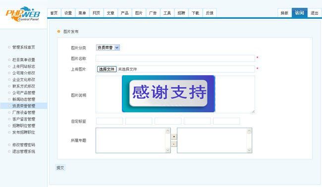Click the orange bullet icon beside 图片发布
322x187 pixels.
[59, 31]
